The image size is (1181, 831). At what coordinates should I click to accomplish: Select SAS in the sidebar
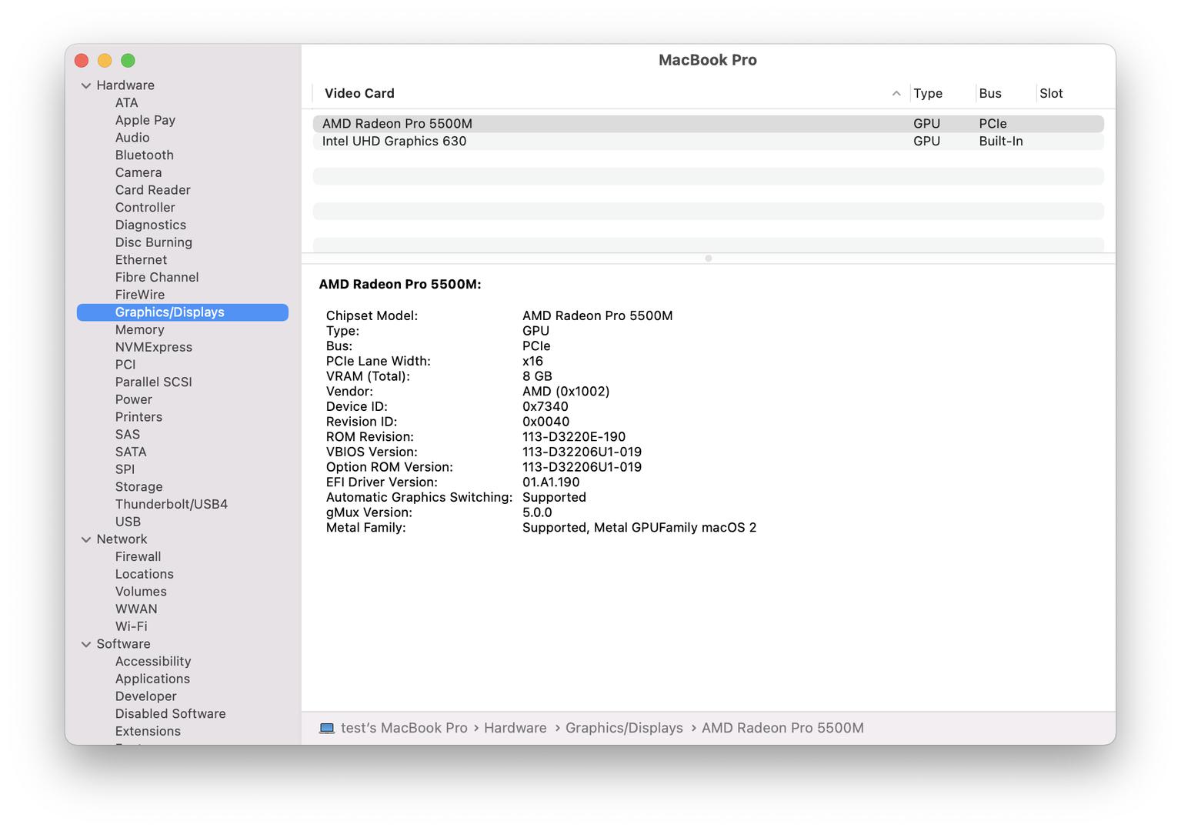point(128,434)
